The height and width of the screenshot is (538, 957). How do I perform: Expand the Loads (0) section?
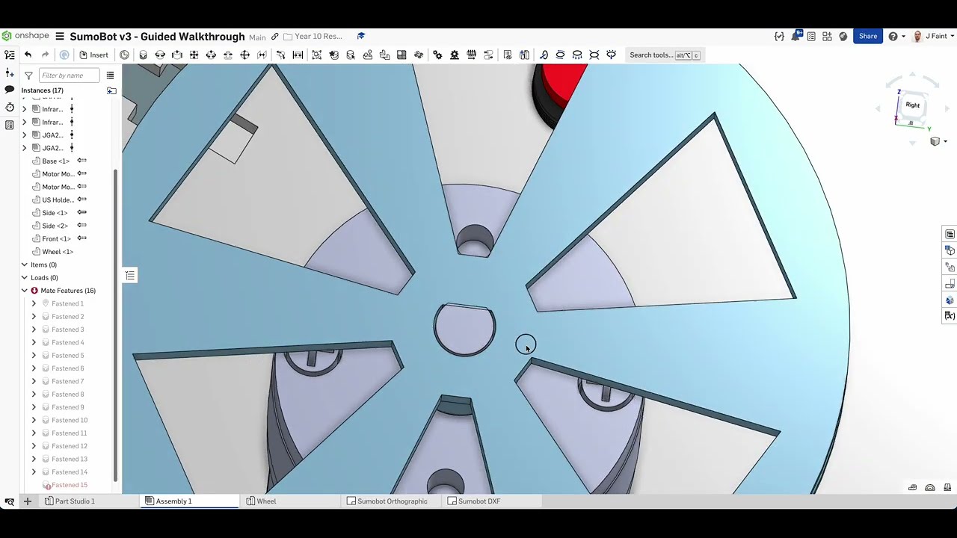(x=25, y=278)
